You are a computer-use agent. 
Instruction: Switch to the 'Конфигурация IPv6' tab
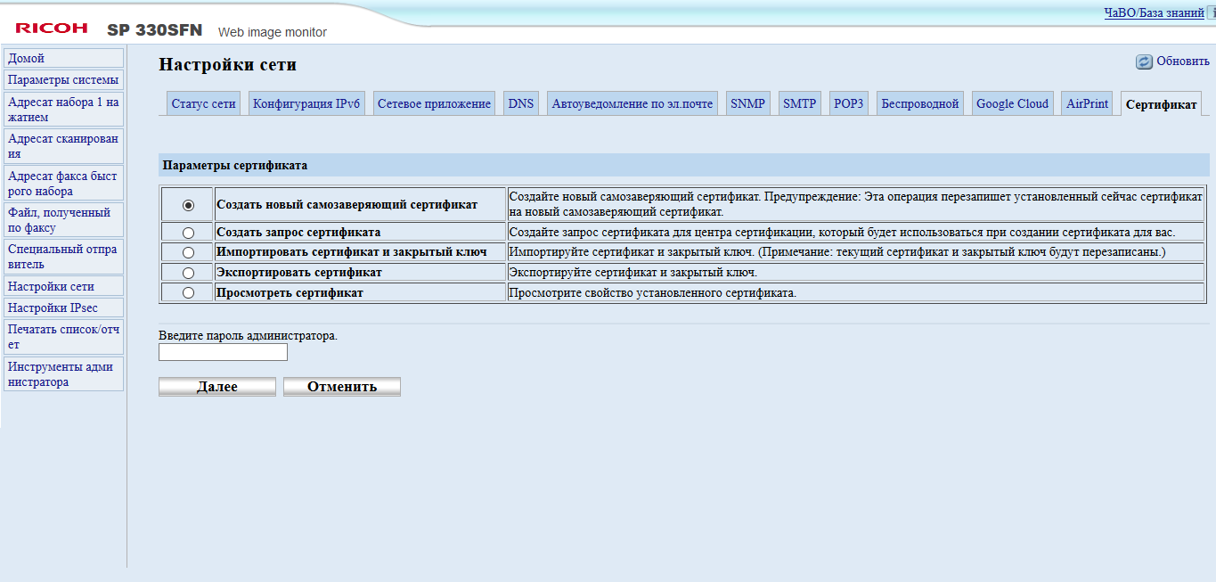pyautogui.click(x=306, y=103)
